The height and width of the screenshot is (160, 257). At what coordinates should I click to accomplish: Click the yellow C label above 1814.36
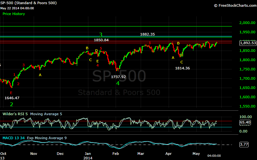tap(182, 62)
